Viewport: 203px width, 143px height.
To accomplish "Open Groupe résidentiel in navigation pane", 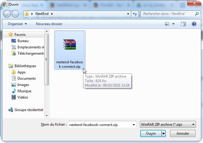I will [x=29, y=110].
